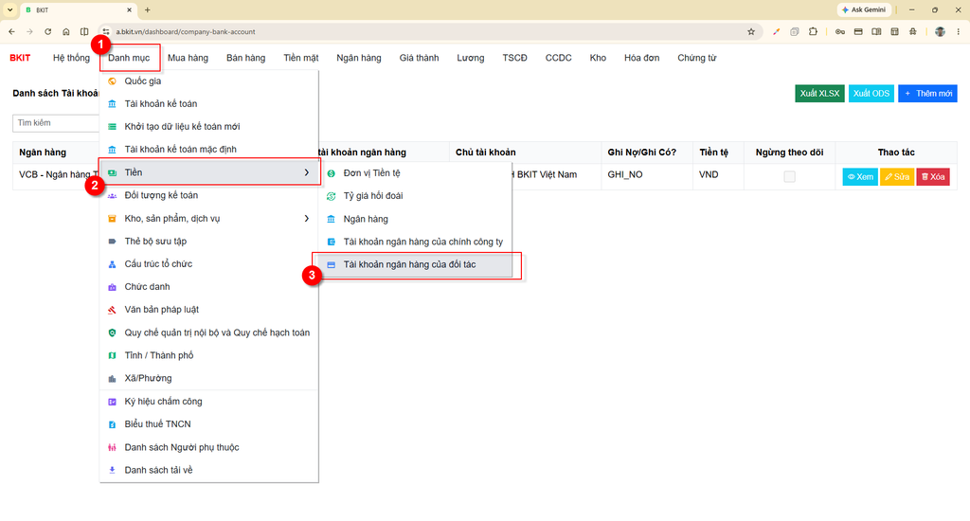Click the Tài khoản kế toán bank icon
Viewport: 970px width, 521px height.
click(112, 104)
